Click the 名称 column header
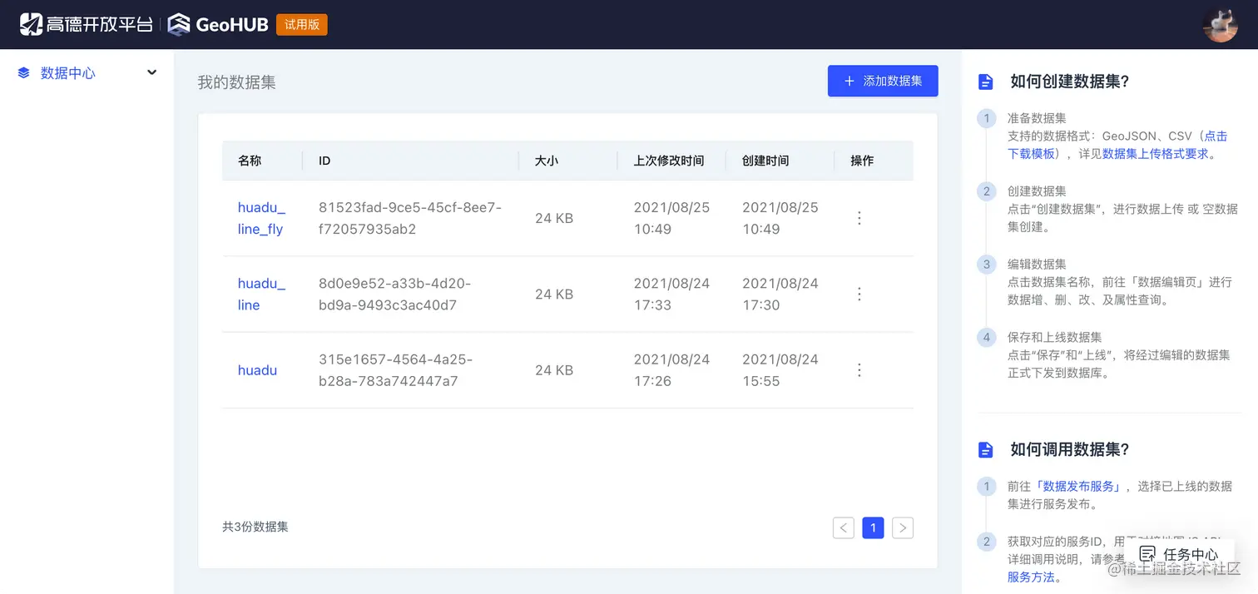The image size is (1258, 594). 250,161
